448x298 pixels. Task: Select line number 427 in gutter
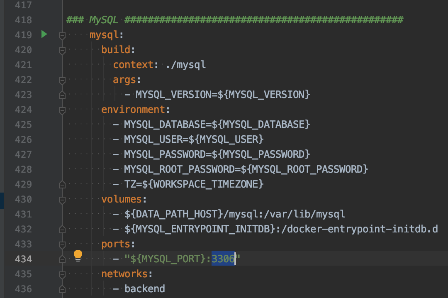click(23, 154)
